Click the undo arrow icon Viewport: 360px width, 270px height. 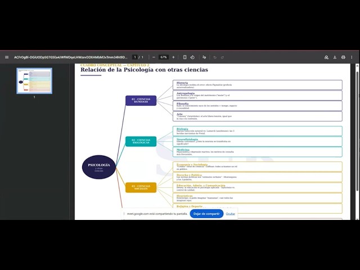coord(215,57)
